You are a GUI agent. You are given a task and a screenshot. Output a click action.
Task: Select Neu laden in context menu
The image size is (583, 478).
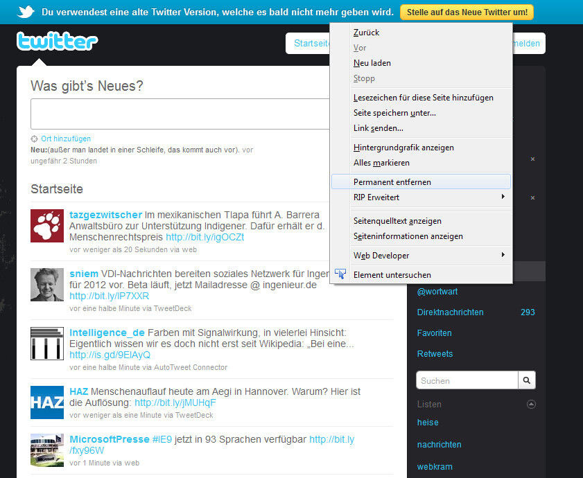[x=421, y=63]
